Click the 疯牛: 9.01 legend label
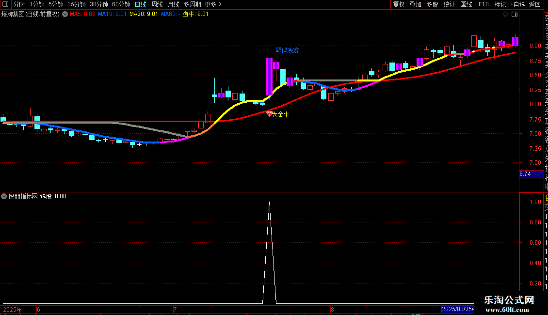The image size is (548, 315). point(195,14)
